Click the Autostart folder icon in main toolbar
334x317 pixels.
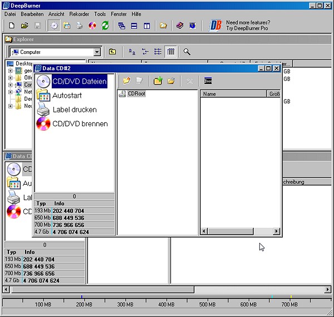[67, 26]
